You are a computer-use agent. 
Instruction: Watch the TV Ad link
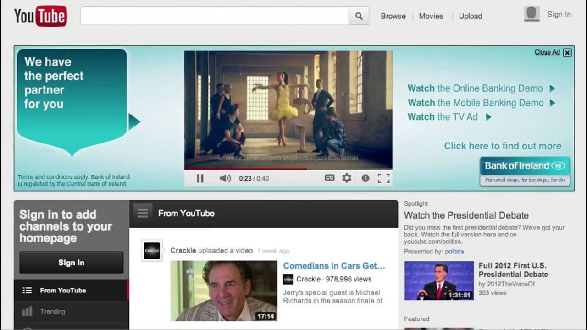449,117
